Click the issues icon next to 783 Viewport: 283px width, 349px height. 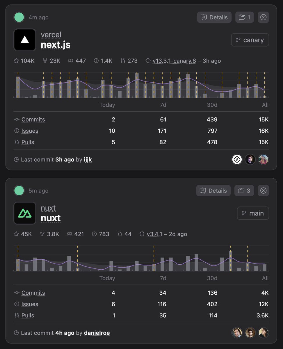94,234
